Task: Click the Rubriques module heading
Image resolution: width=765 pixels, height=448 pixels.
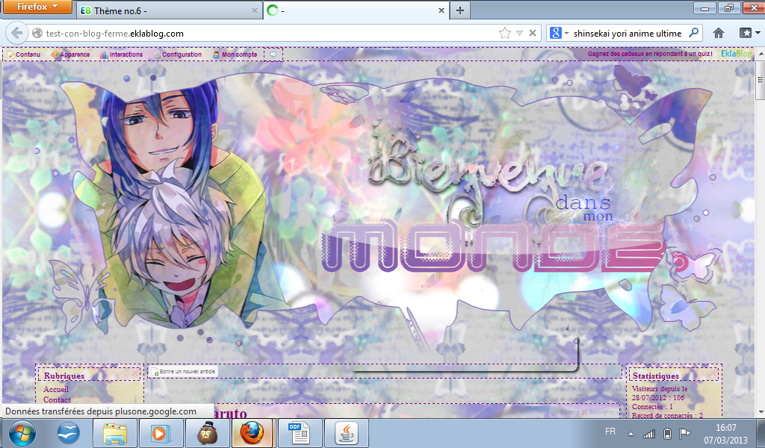Action: (64, 376)
